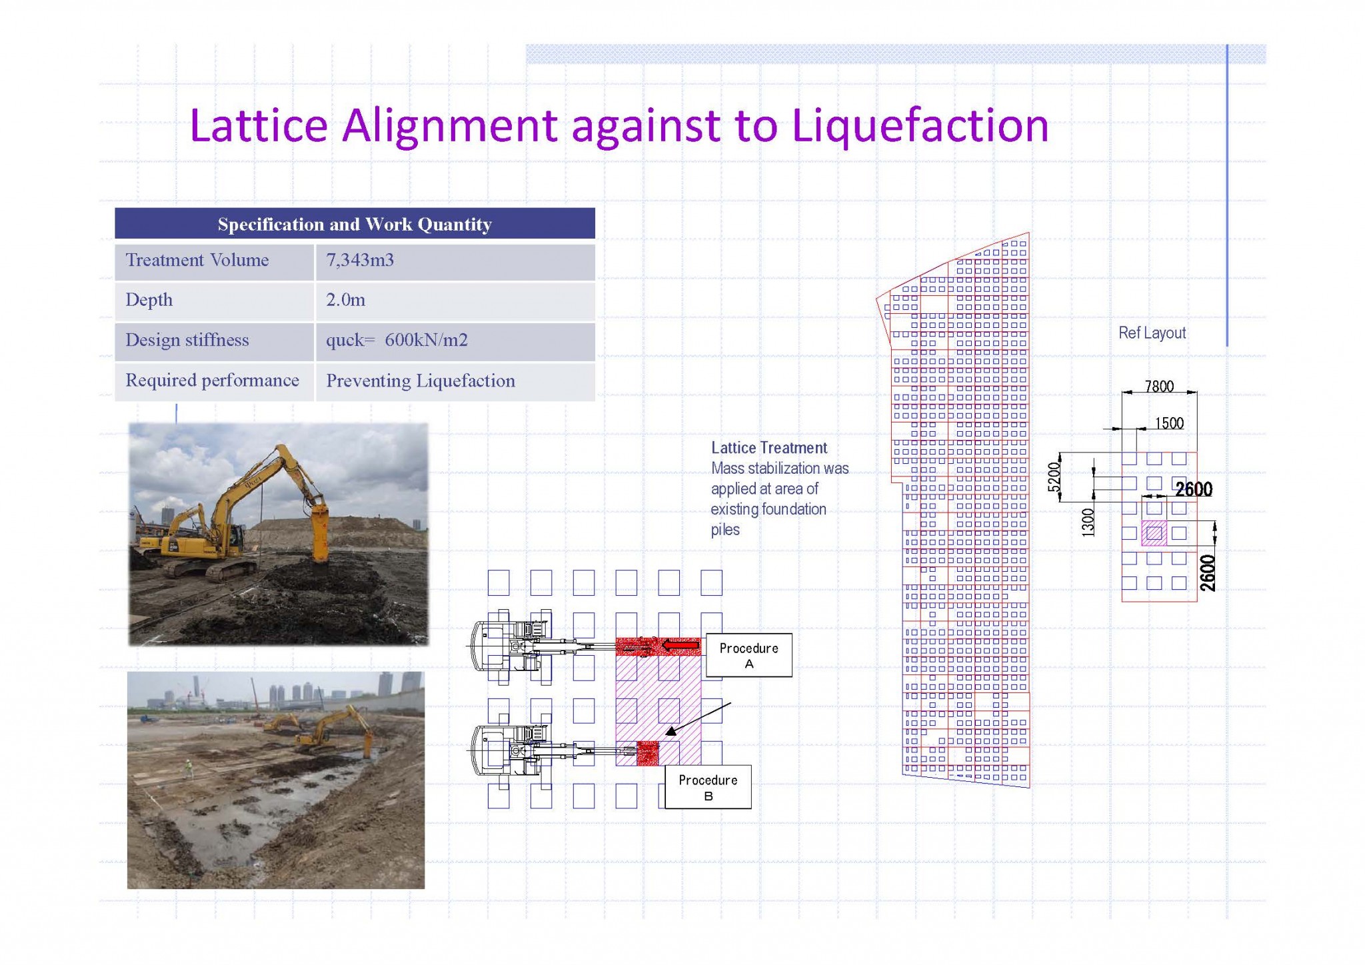Click the '1500' dimension text
Image resolution: width=1365 pixels, height=965 pixels.
pos(1169,423)
